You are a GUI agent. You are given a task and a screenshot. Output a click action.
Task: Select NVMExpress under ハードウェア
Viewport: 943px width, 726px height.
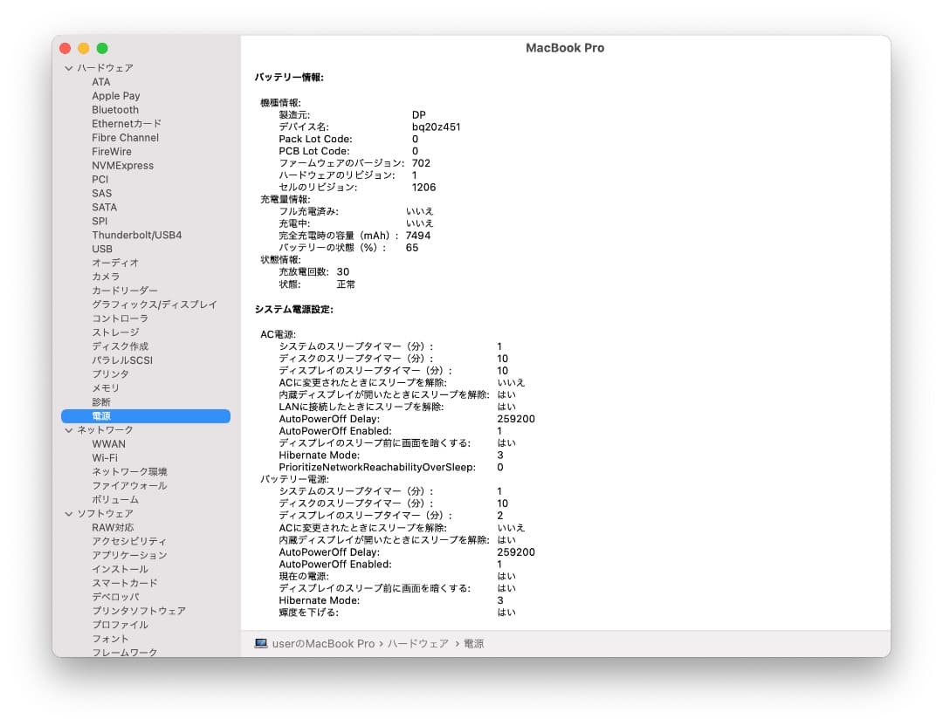coord(123,165)
